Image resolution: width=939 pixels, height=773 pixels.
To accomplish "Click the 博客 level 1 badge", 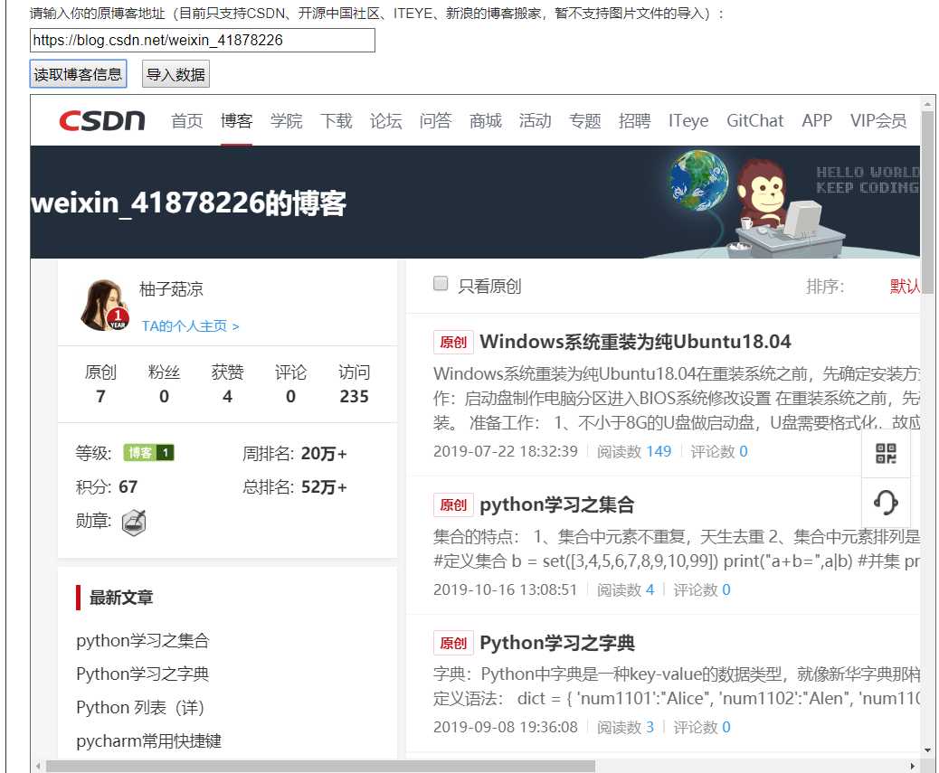I will (148, 453).
